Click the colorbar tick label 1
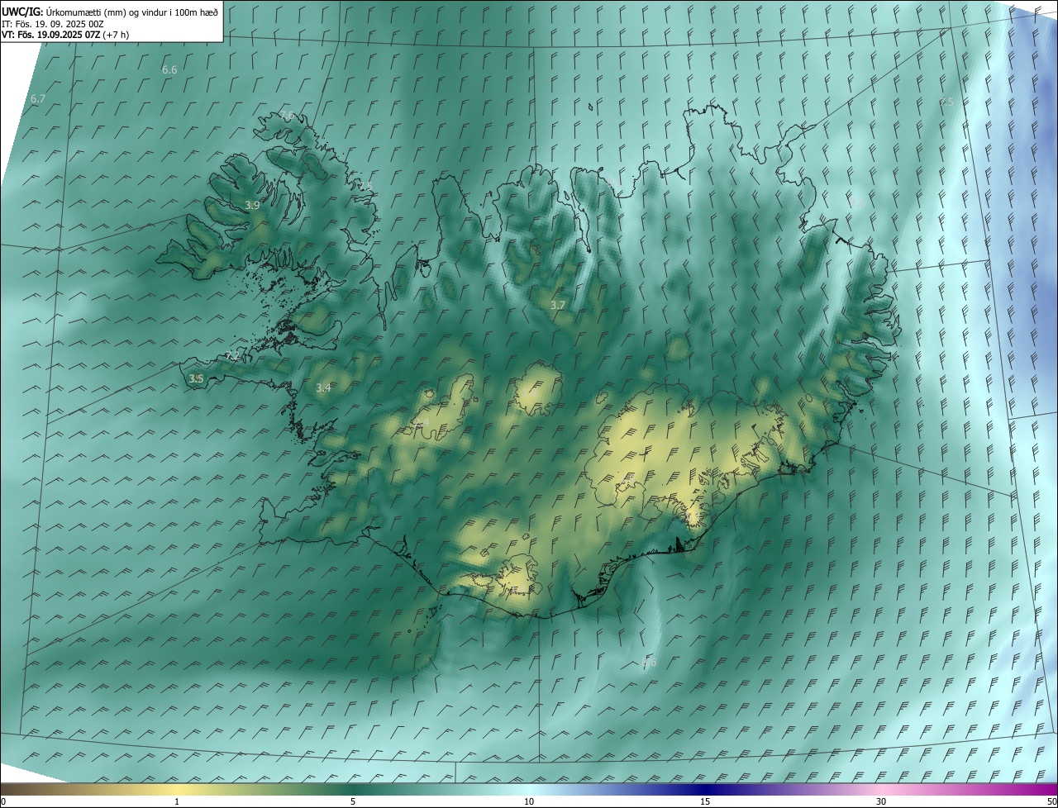Viewport: 1058px width, 808px height. (177, 801)
